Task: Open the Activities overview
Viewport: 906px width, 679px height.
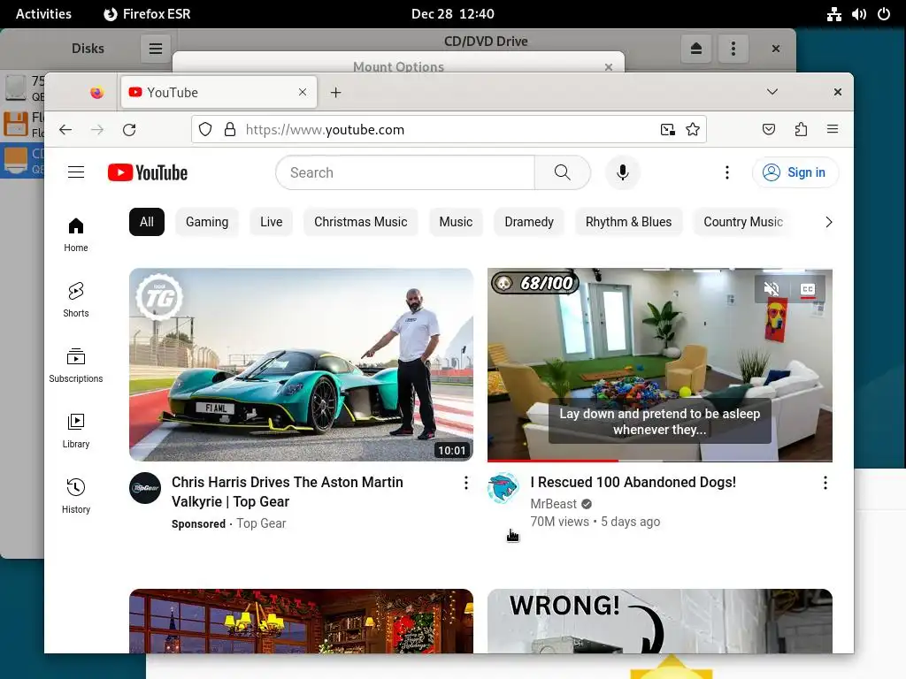Action: [x=43, y=14]
